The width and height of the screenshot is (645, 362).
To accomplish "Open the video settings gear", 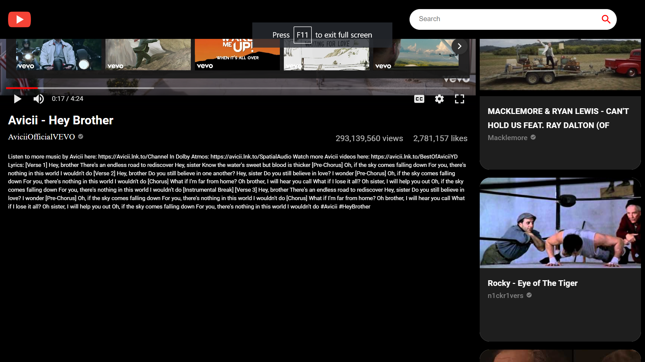I will click(439, 99).
